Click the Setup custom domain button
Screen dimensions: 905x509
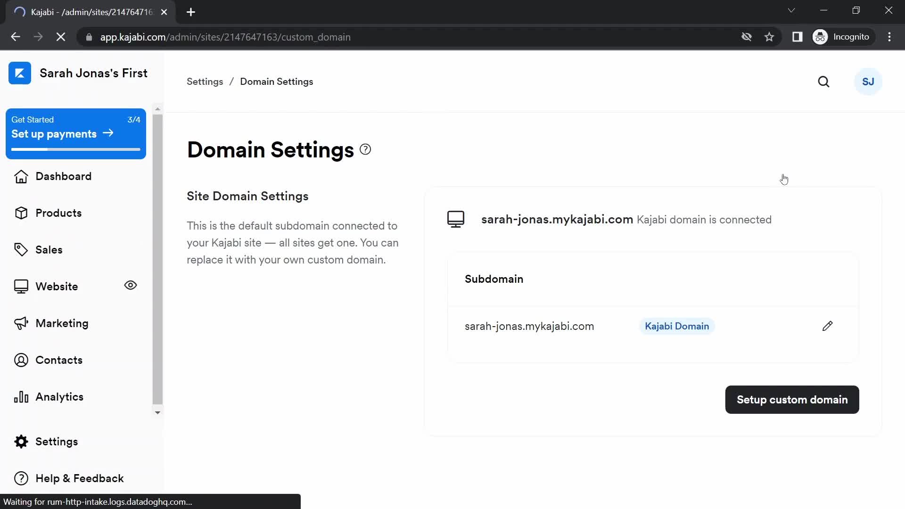tap(792, 400)
